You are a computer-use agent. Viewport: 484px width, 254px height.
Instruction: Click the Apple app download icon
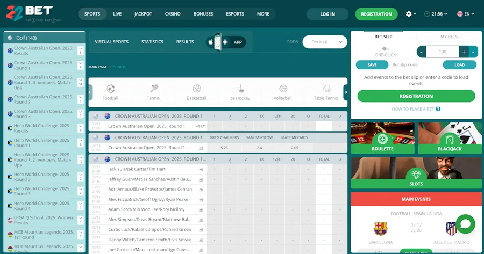tap(211, 42)
